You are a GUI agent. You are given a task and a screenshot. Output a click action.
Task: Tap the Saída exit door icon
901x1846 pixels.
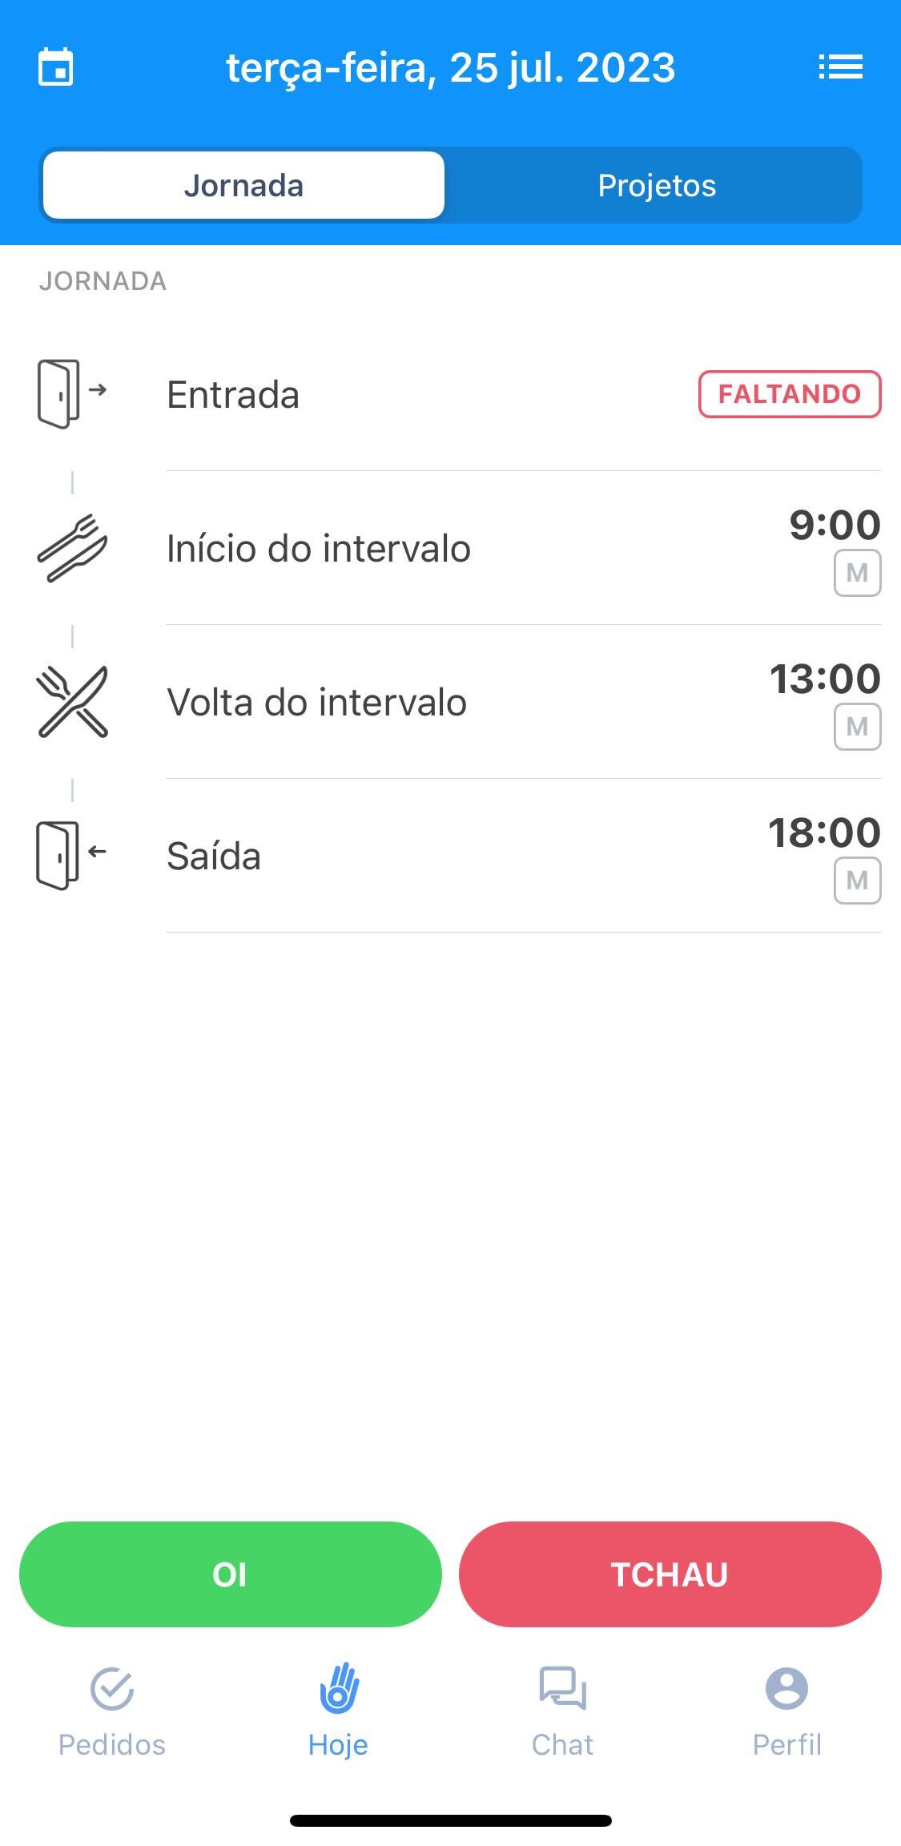(72, 855)
